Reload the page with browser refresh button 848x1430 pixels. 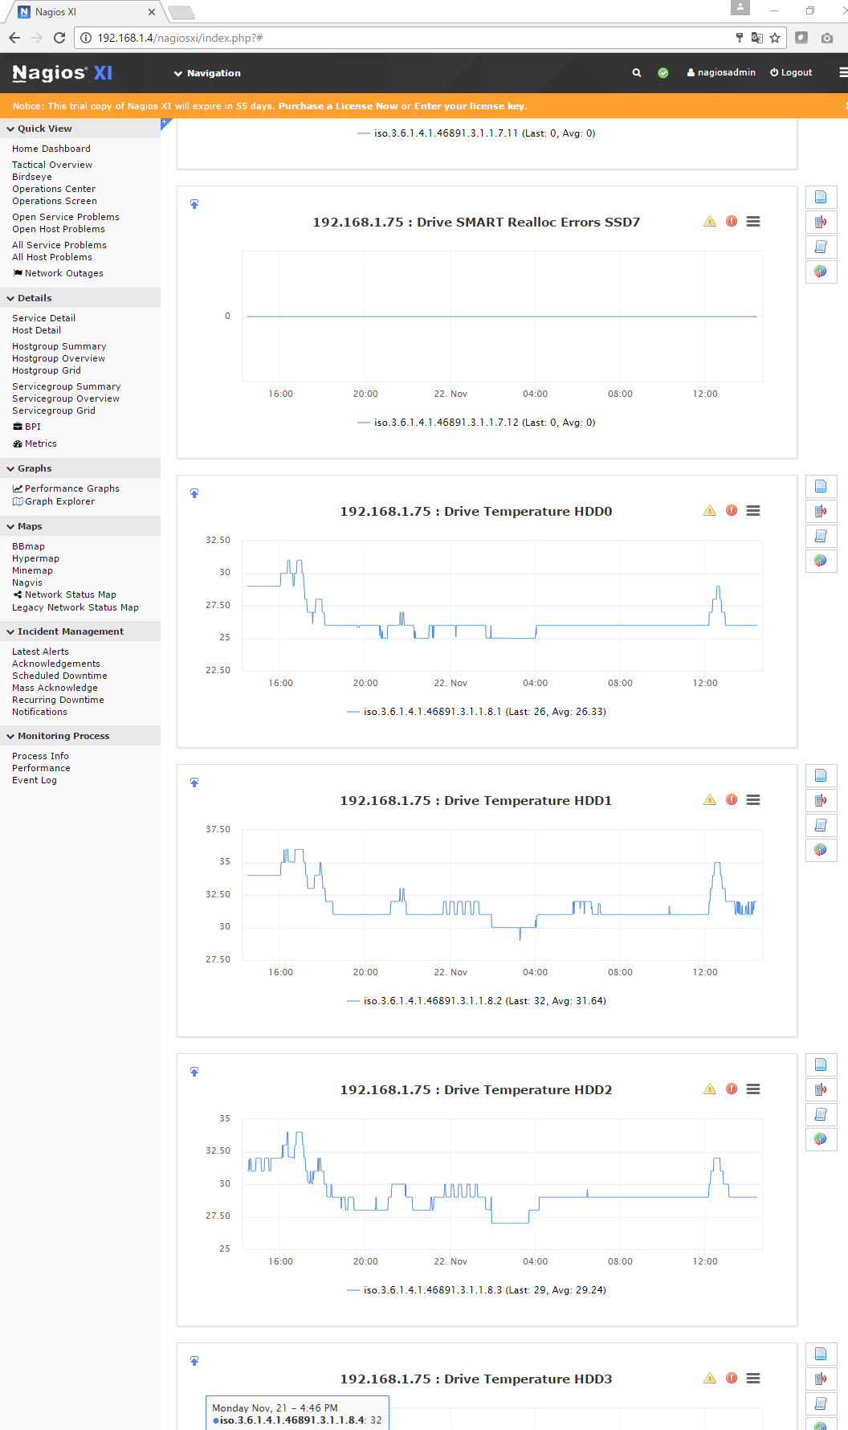(x=59, y=38)
